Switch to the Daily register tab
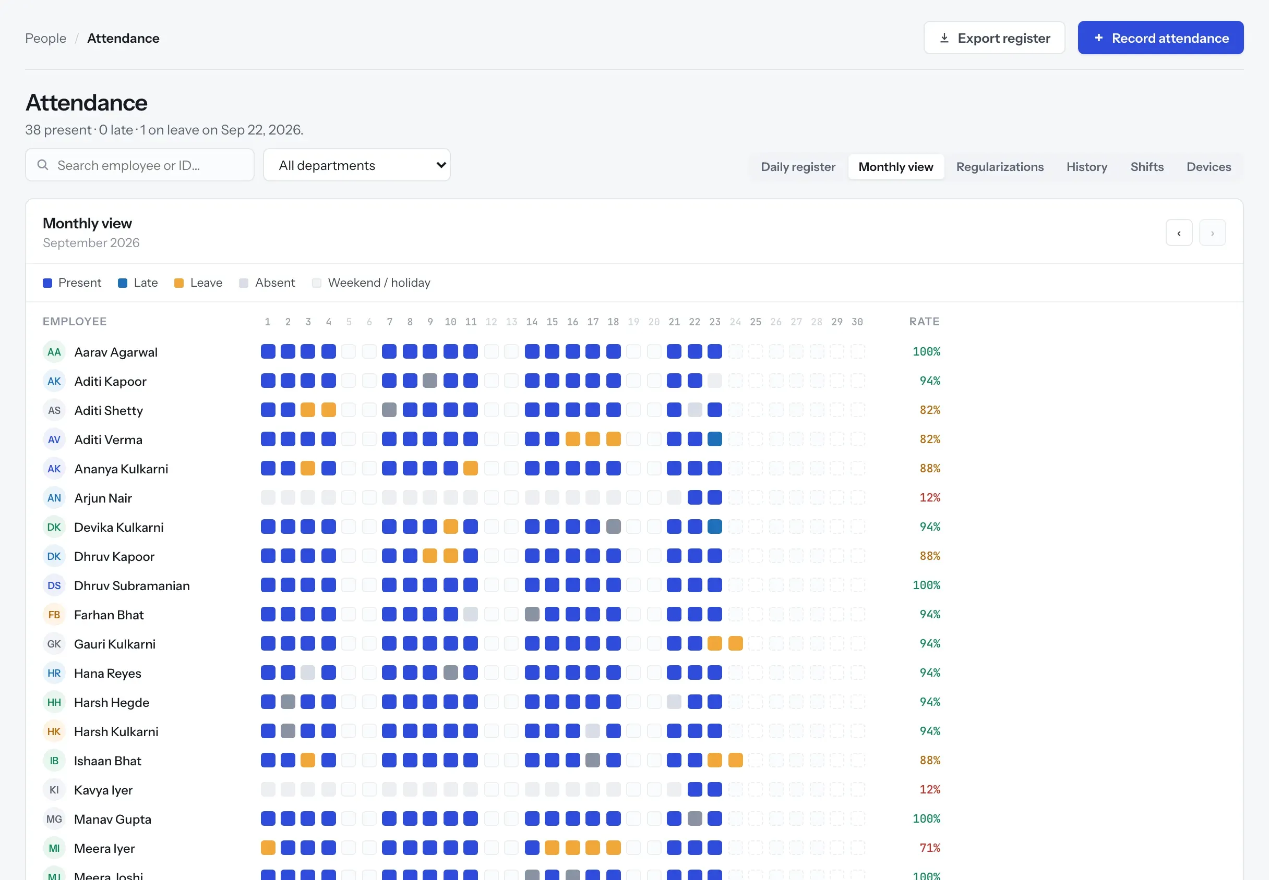1269x880 pixels. click(798, 166)
